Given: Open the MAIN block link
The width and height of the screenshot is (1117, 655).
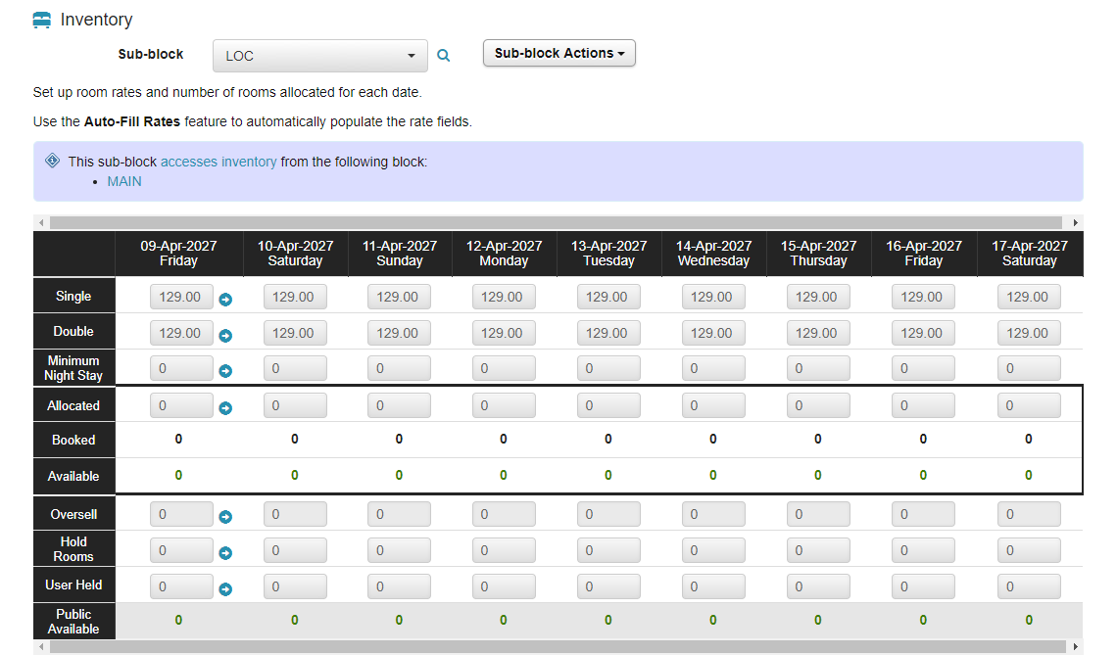Looking at the screenshot, I should coord(124,181).
